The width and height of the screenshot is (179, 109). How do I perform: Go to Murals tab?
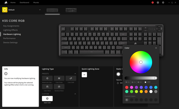[x=36, y=2]
